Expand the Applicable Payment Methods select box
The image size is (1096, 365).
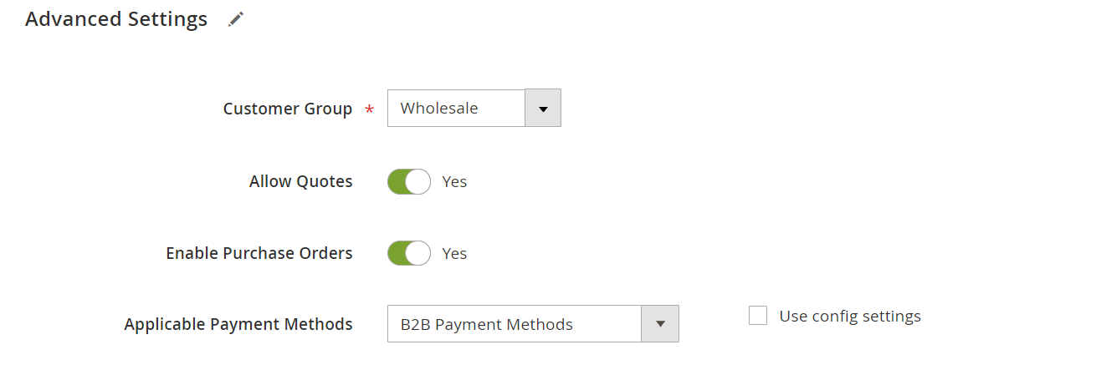[533, 324]
